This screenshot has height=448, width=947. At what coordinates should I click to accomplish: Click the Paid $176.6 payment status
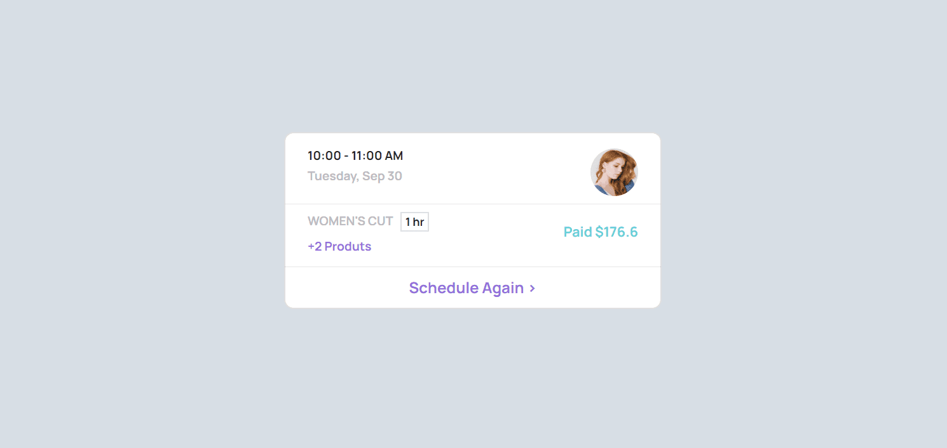tap(600, 232)
